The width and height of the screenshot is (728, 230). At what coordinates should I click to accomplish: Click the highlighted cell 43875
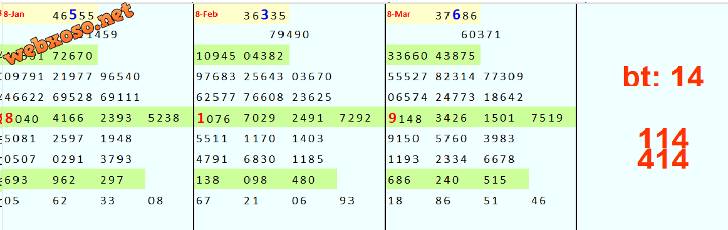(x=455, y=56)
